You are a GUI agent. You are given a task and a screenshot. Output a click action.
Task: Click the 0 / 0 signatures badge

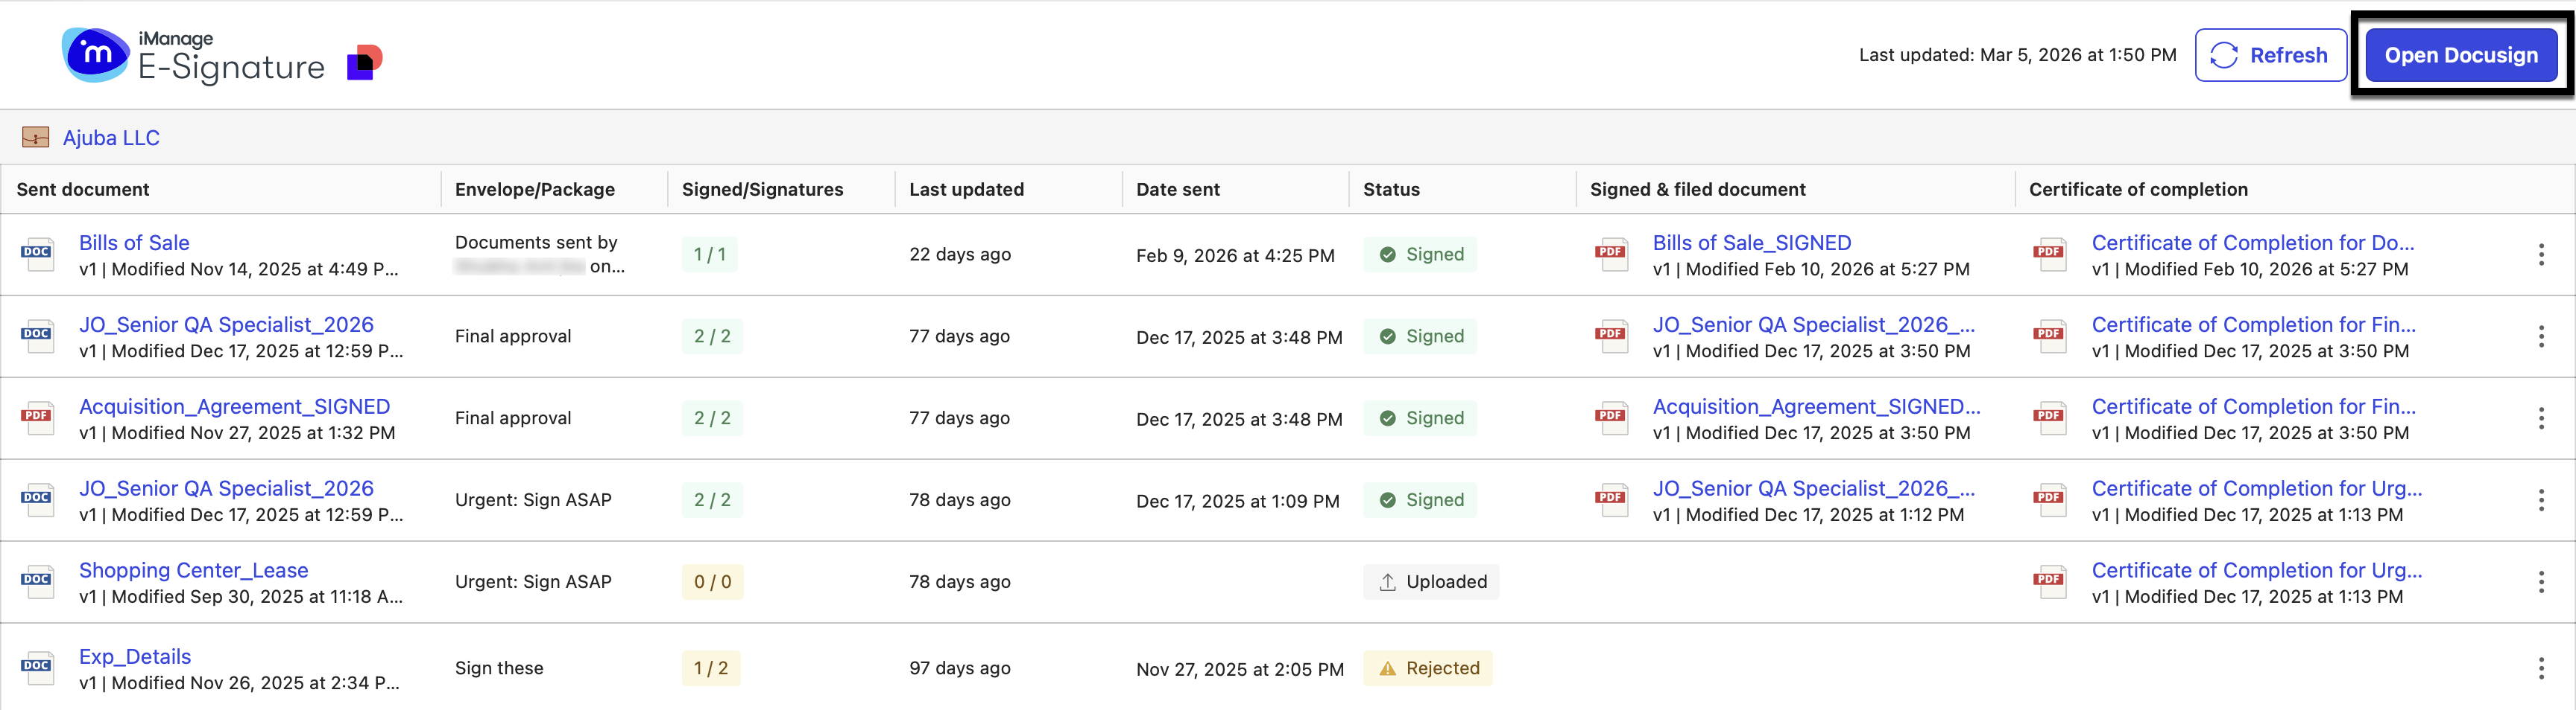point(713,582)
